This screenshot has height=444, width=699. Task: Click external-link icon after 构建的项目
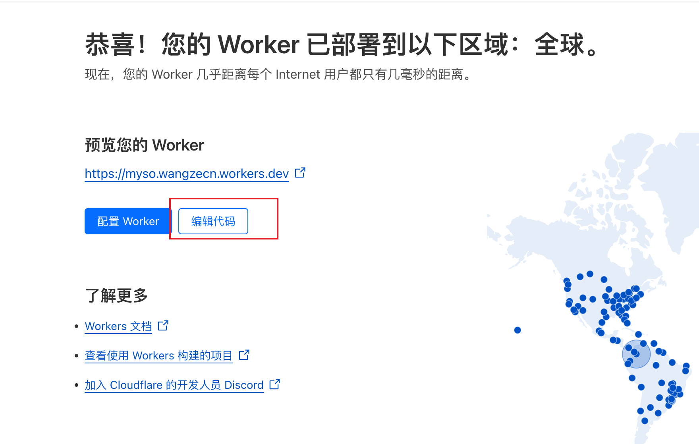(244, 355)
